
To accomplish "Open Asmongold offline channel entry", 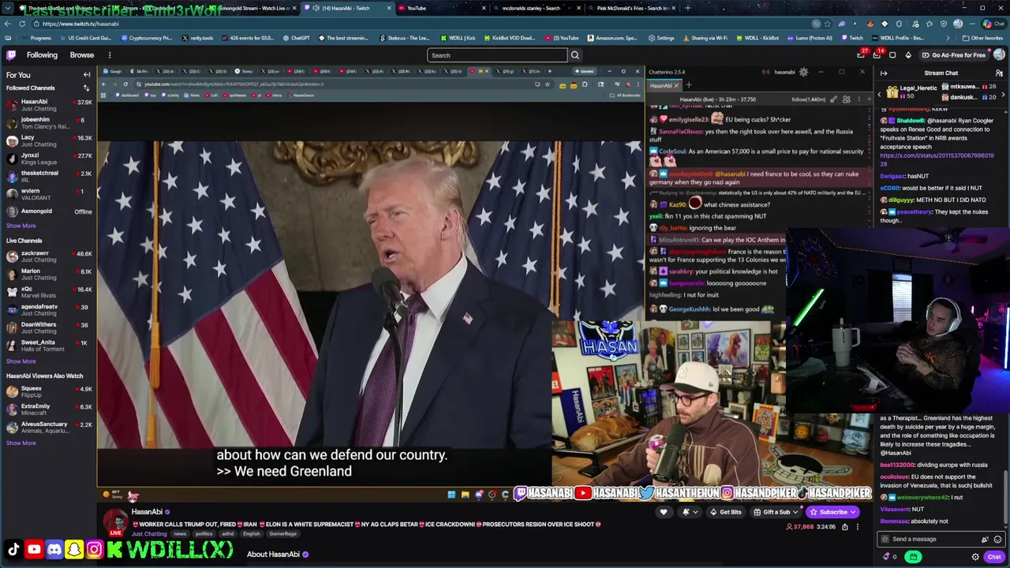I will click(47, 211).
